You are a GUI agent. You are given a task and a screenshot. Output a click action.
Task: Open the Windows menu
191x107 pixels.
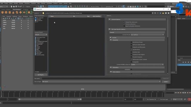point(27,3)
